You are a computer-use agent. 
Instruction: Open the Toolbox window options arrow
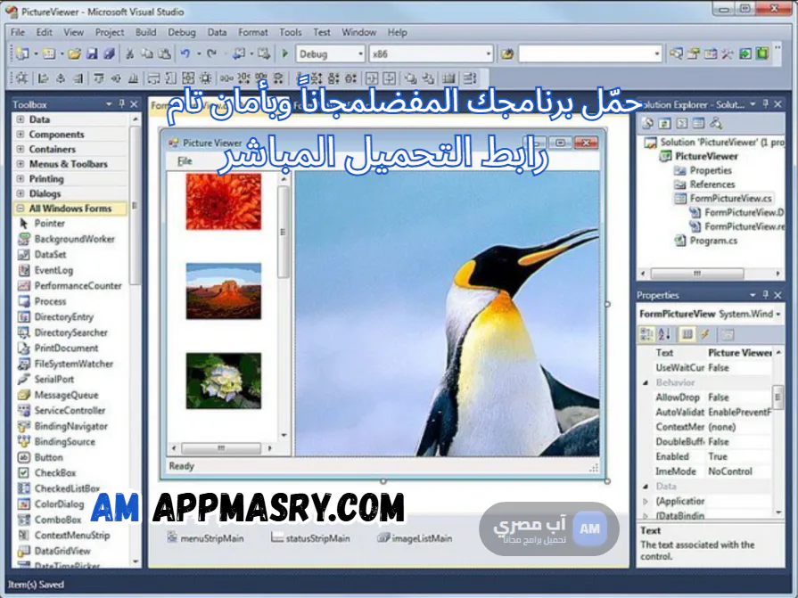109,103
